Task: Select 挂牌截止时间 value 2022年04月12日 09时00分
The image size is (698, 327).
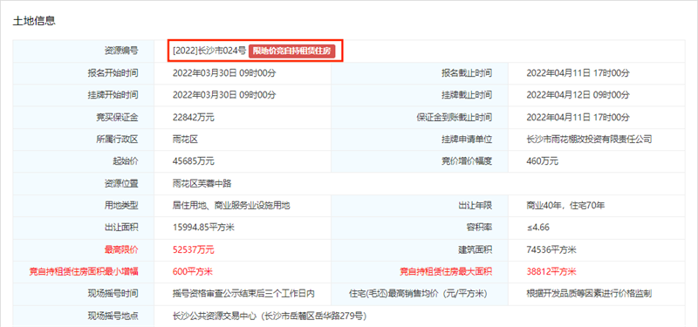Action: pyautogui.click(x=578, y=95)
